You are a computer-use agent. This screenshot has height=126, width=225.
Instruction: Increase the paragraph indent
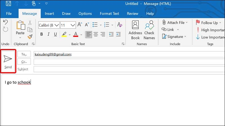click(118, 34)
